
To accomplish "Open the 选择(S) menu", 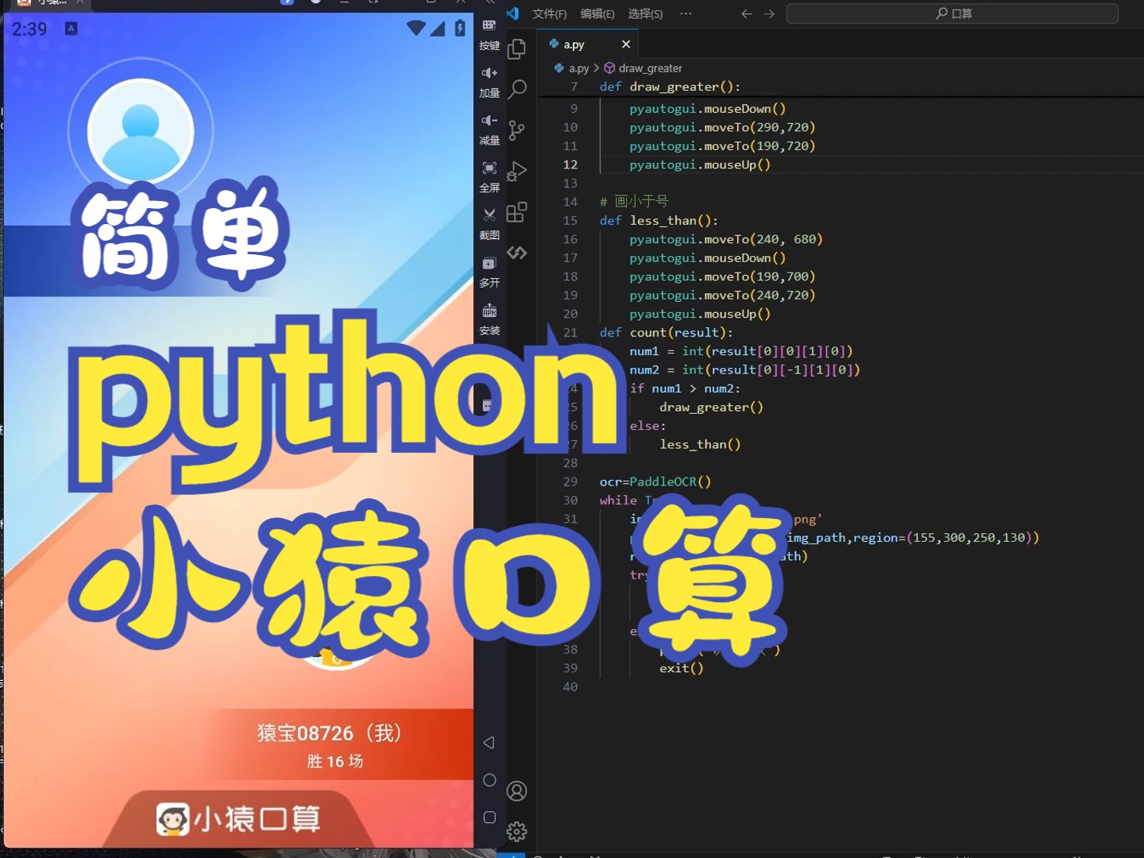I will pyautogui.click(x=645, y=14).
